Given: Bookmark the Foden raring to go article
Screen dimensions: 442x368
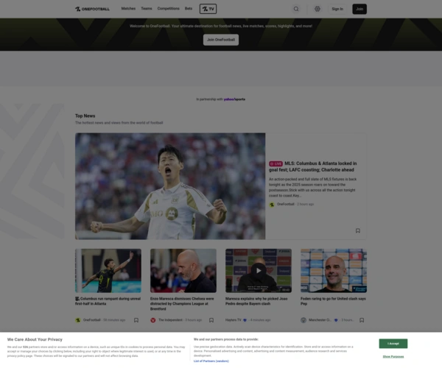Looking at the screenshot, I should (x=361, y=320).
